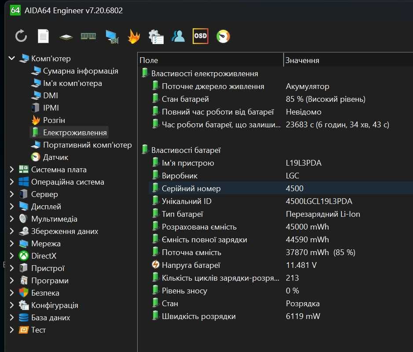Open the Report document icon
The height and width of the screenshot is (352, 413).
pos(43,36)
